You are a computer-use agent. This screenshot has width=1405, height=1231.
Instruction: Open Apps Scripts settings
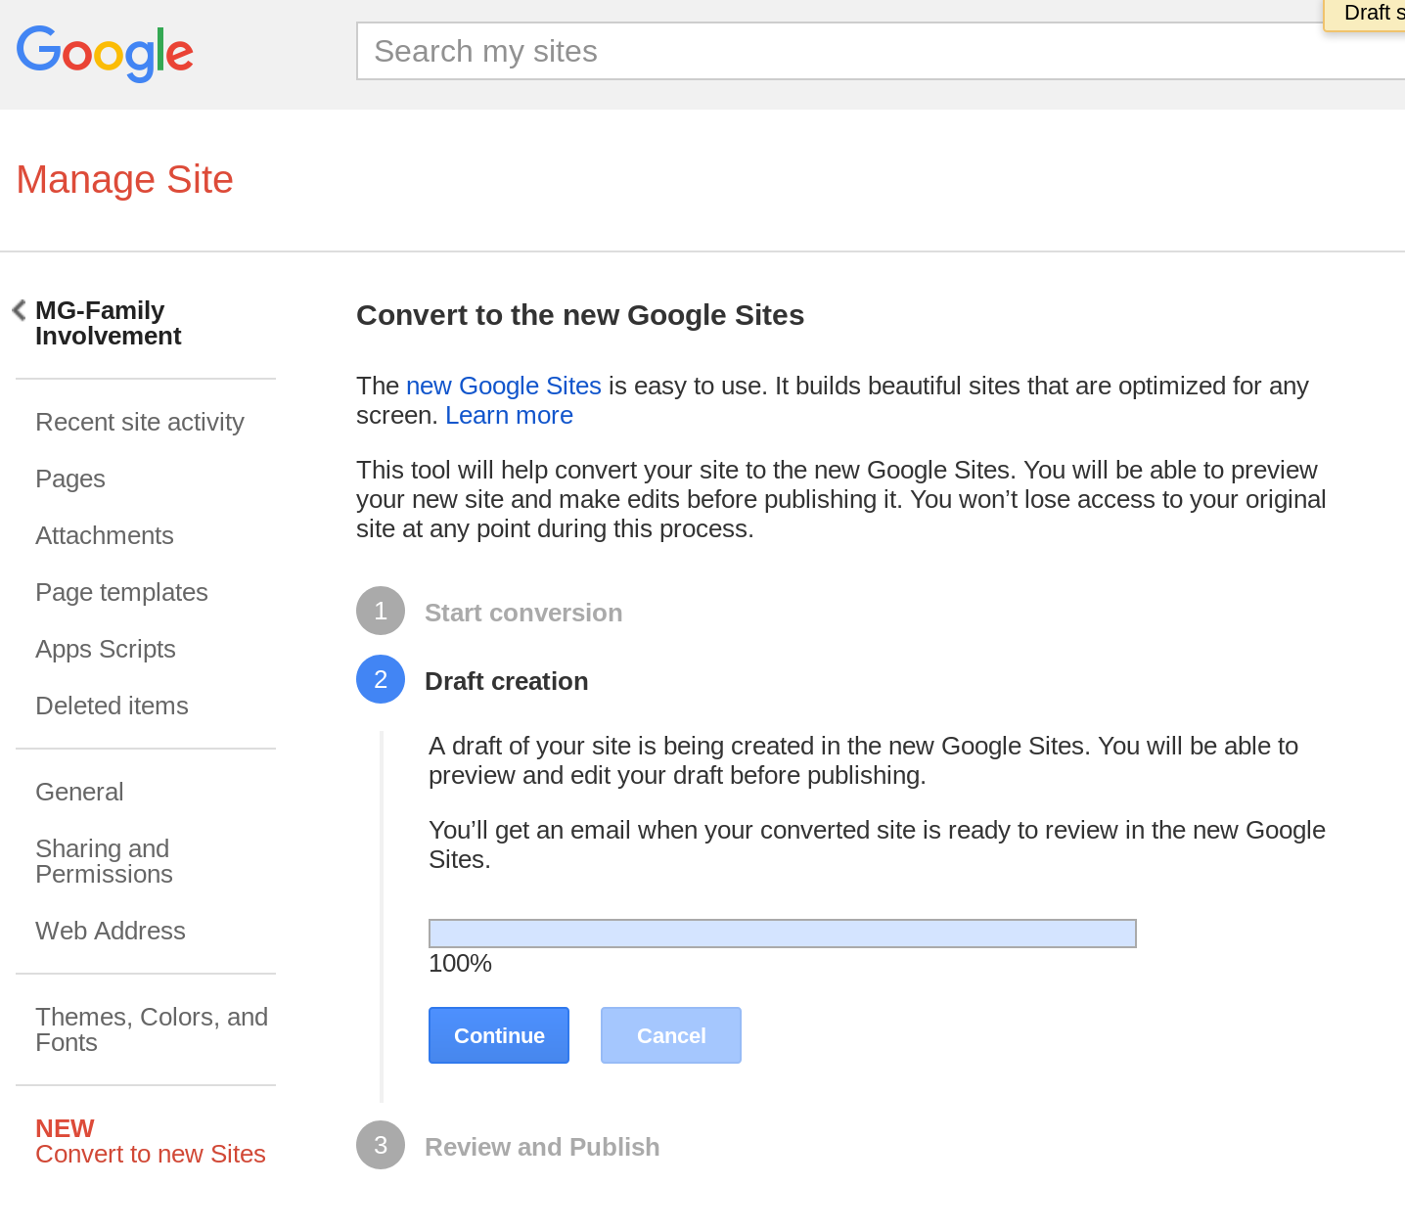coord(106,649)
